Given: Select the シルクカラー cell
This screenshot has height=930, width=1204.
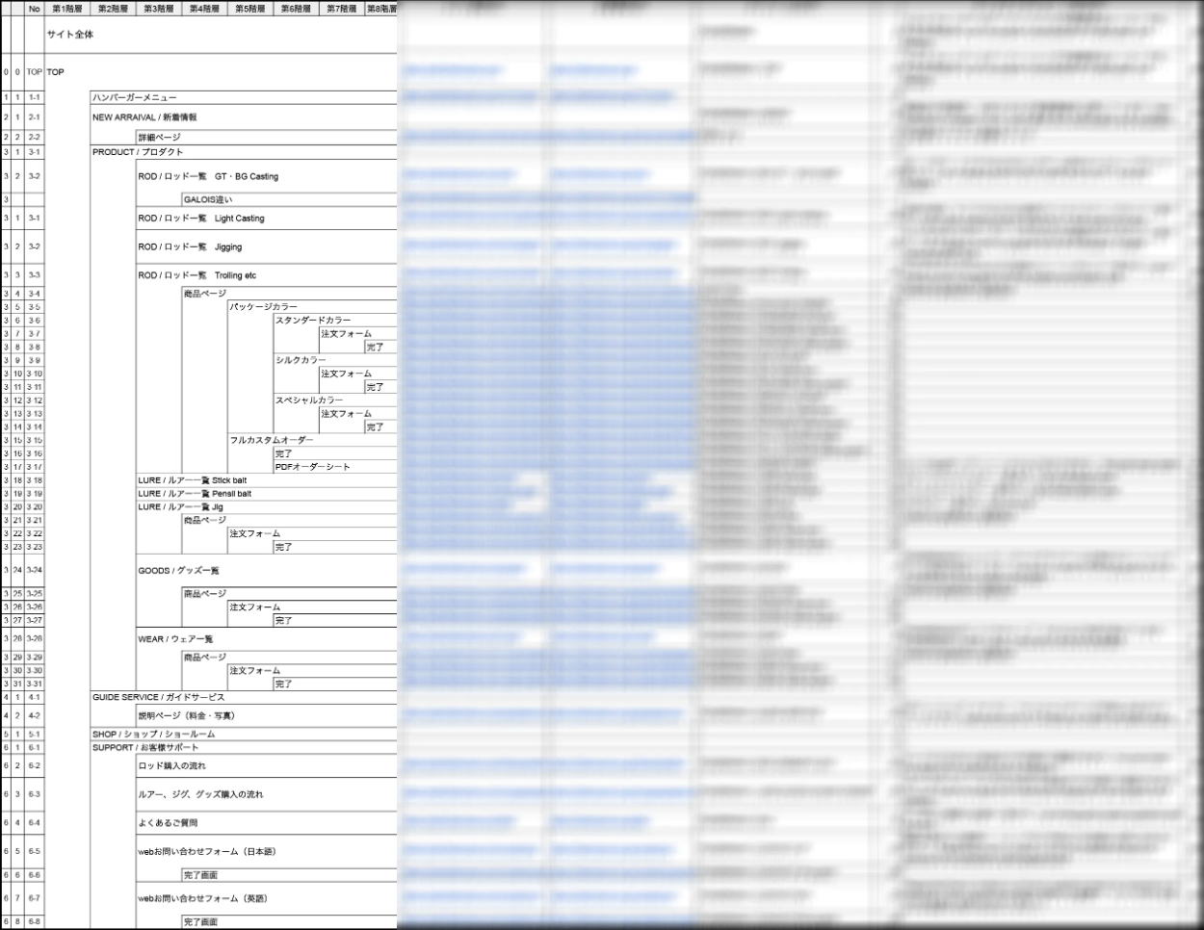Looking at the screenshot, I should 335,360.
